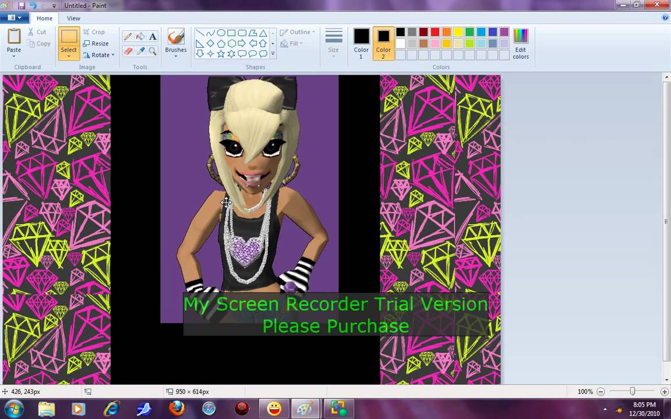
Task: Click the Paste clipboard icon
Action: [14, 36]
